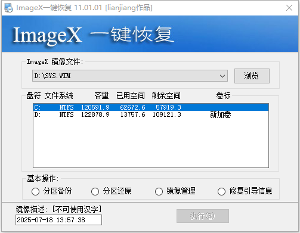
Task: Click the 容量 column header
Action: 101,95
